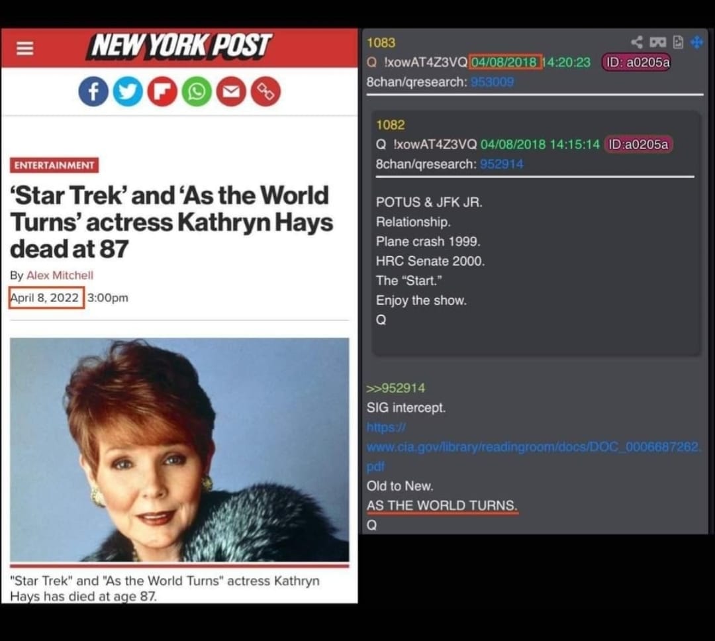Share article via WhatsApp icon
715x641 pixels.
pos(197,91)
